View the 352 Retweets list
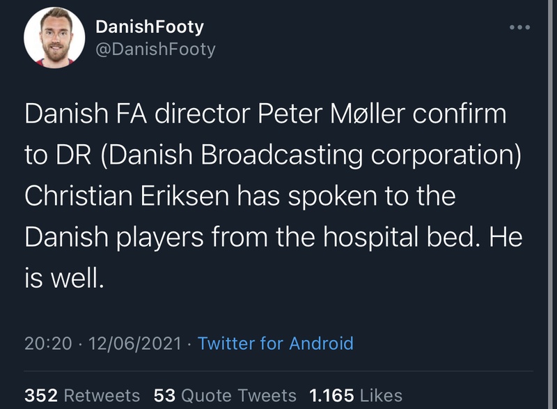Screen dimensions: 557x409 [x=82, y=395]
